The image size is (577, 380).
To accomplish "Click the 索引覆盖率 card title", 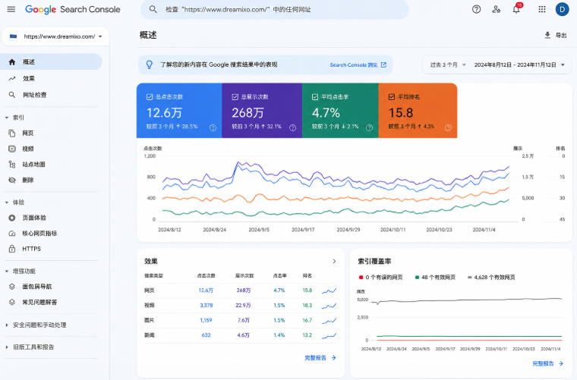I will click(374, 261).
